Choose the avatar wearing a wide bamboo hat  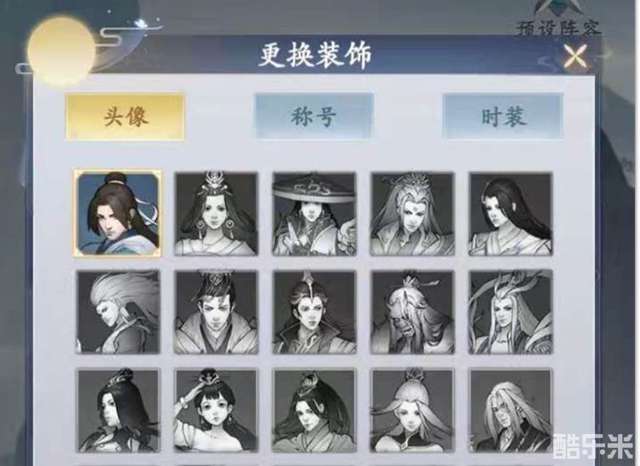(x=314, y=214)
